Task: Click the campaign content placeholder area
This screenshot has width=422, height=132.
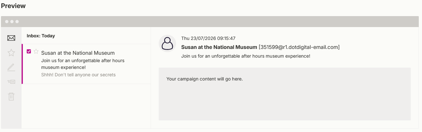Action: [x=285, y=94]
